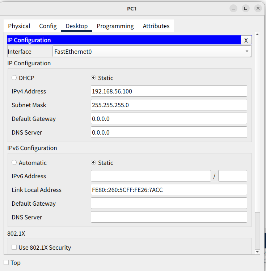Toggle the Top checkbox

tap(6, 262)
